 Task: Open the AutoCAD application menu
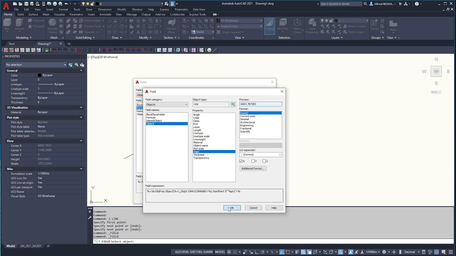coord(6,6)
